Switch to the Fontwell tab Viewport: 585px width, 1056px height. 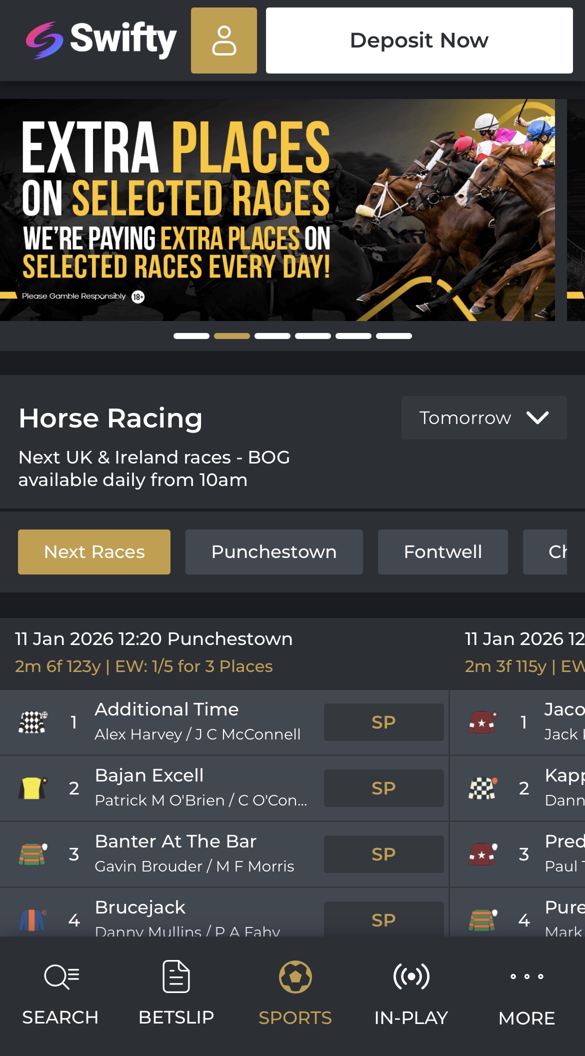click(x=442, y=552)
